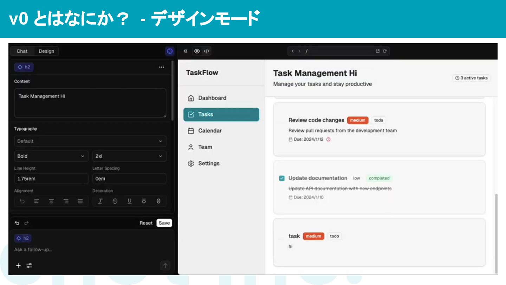Open the 2xl font size dropdown

[x=129, y=156]
